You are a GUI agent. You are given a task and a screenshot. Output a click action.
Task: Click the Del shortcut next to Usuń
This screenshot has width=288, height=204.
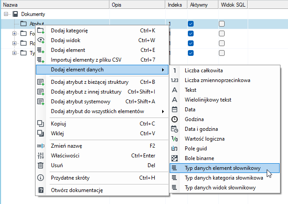point(152,165)
